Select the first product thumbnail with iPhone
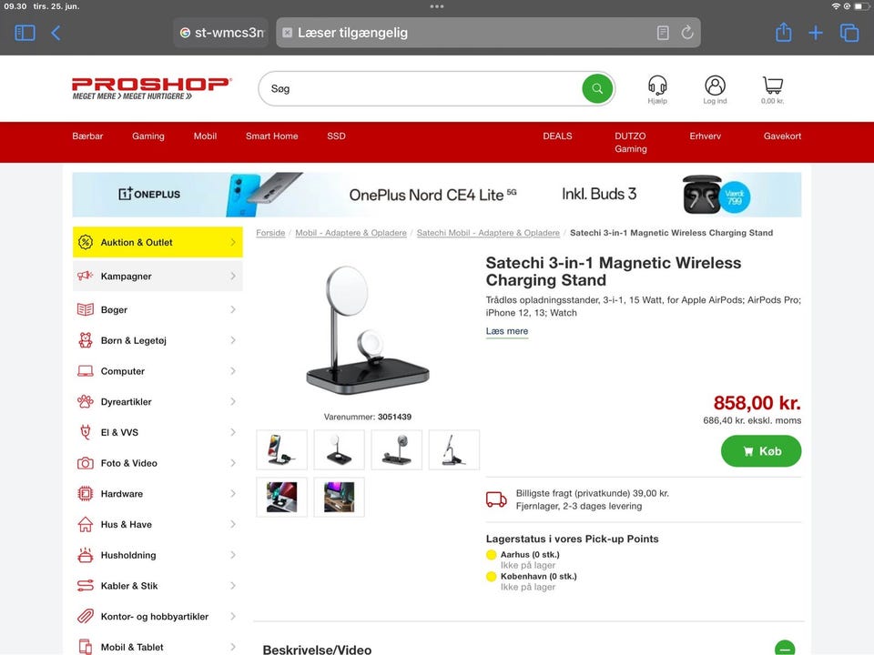 click(281, 449)
